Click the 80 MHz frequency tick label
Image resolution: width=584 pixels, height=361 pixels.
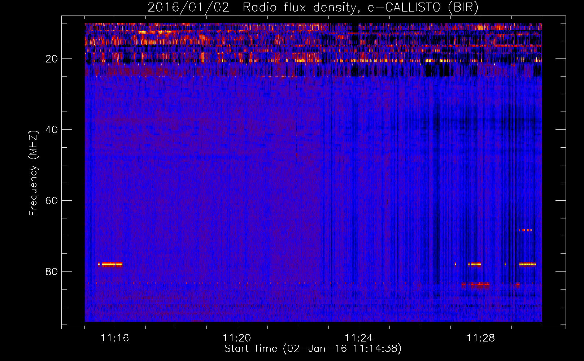click(52, 271)
